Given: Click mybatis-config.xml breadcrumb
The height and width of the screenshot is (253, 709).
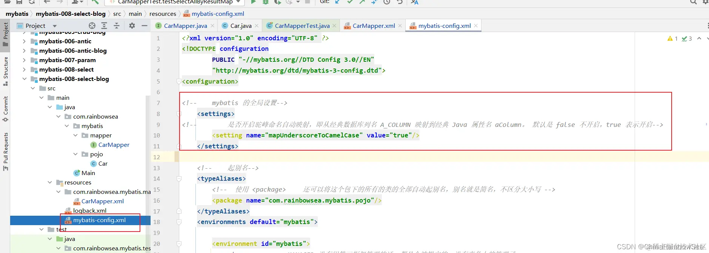Looking at the screenshot, I should [x=214, y=14].
